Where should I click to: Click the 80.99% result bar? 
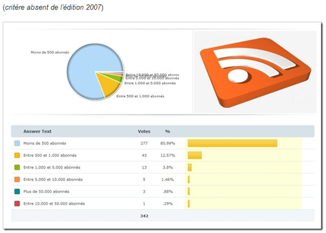(x=232, y=143)
